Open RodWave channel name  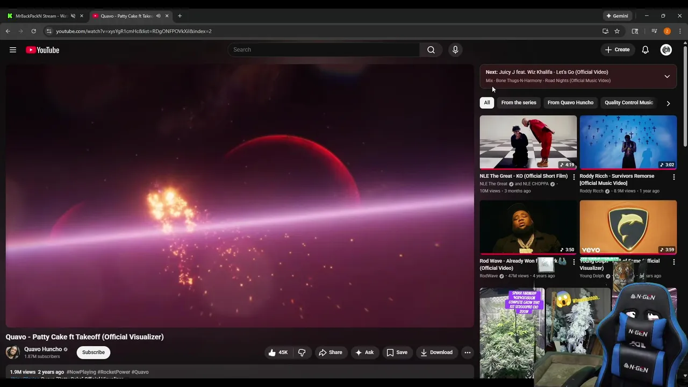489,276
